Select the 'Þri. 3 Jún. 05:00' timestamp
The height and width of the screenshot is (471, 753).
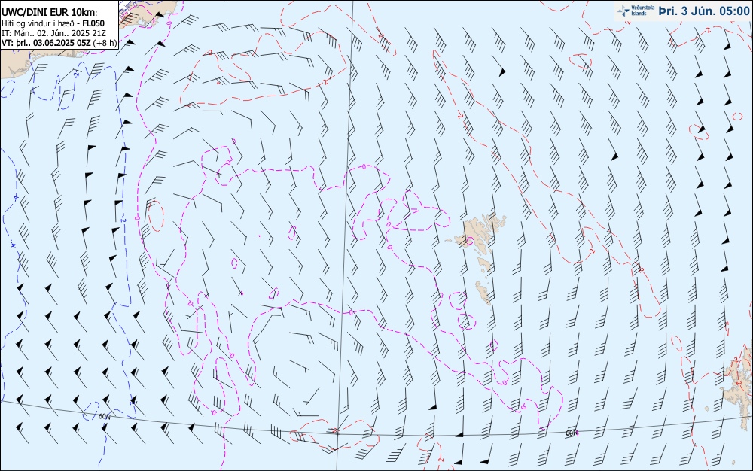(x=703, y=11)
